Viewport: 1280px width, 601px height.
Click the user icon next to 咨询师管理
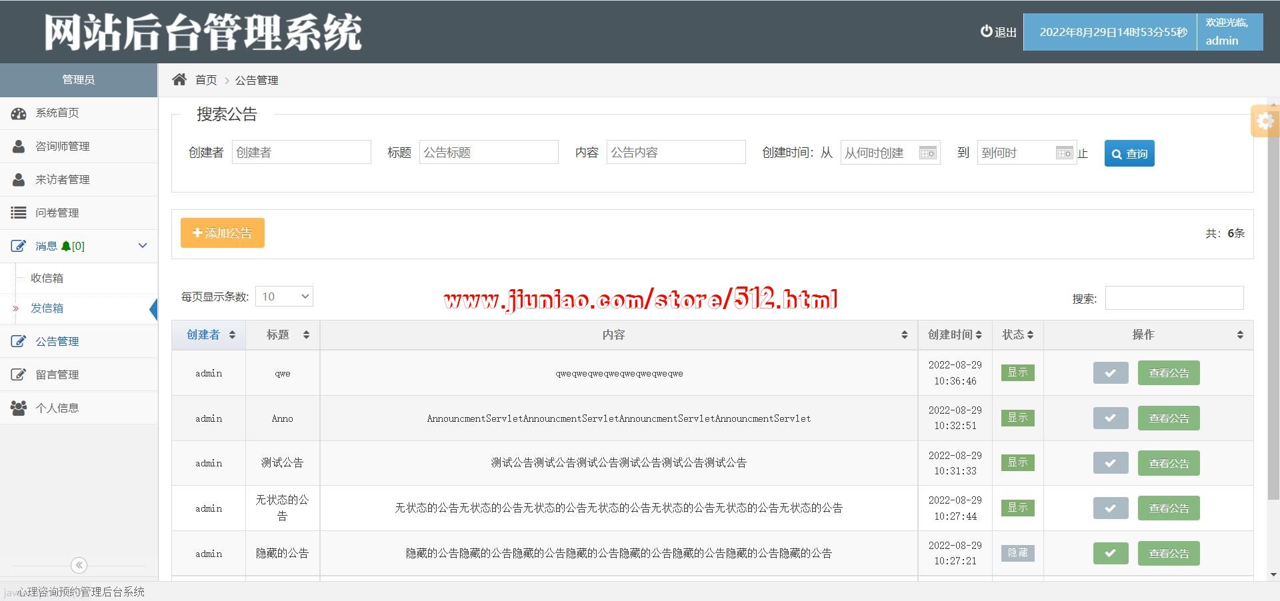pyautogui.click(x=19, y=146)
